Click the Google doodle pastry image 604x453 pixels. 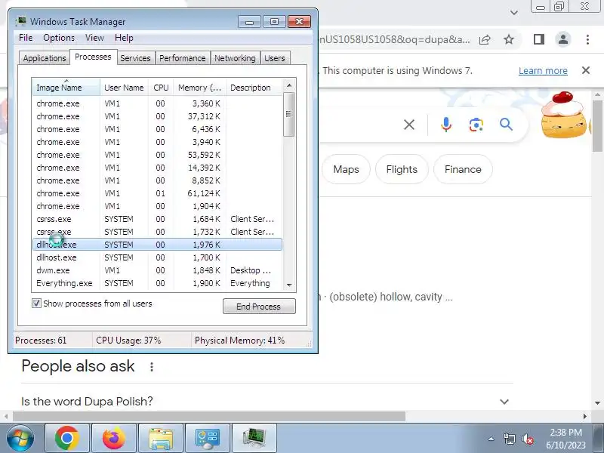pyautogui.click(x=564, y=115)
